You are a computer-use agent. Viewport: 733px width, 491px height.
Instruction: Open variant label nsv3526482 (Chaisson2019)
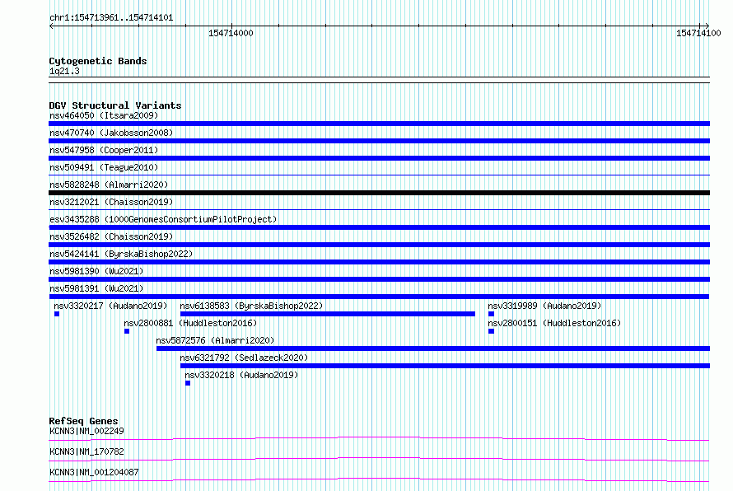111,236
